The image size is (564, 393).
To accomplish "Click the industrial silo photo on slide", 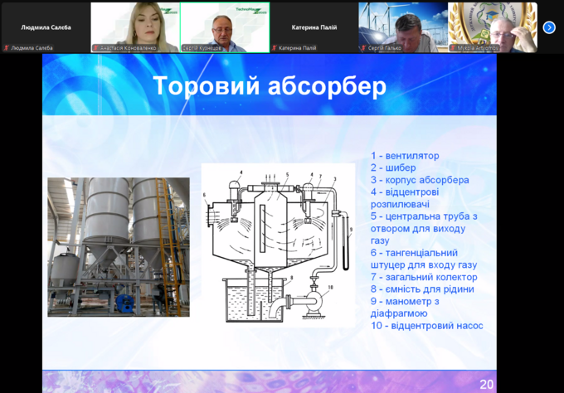I will point(118,246).
